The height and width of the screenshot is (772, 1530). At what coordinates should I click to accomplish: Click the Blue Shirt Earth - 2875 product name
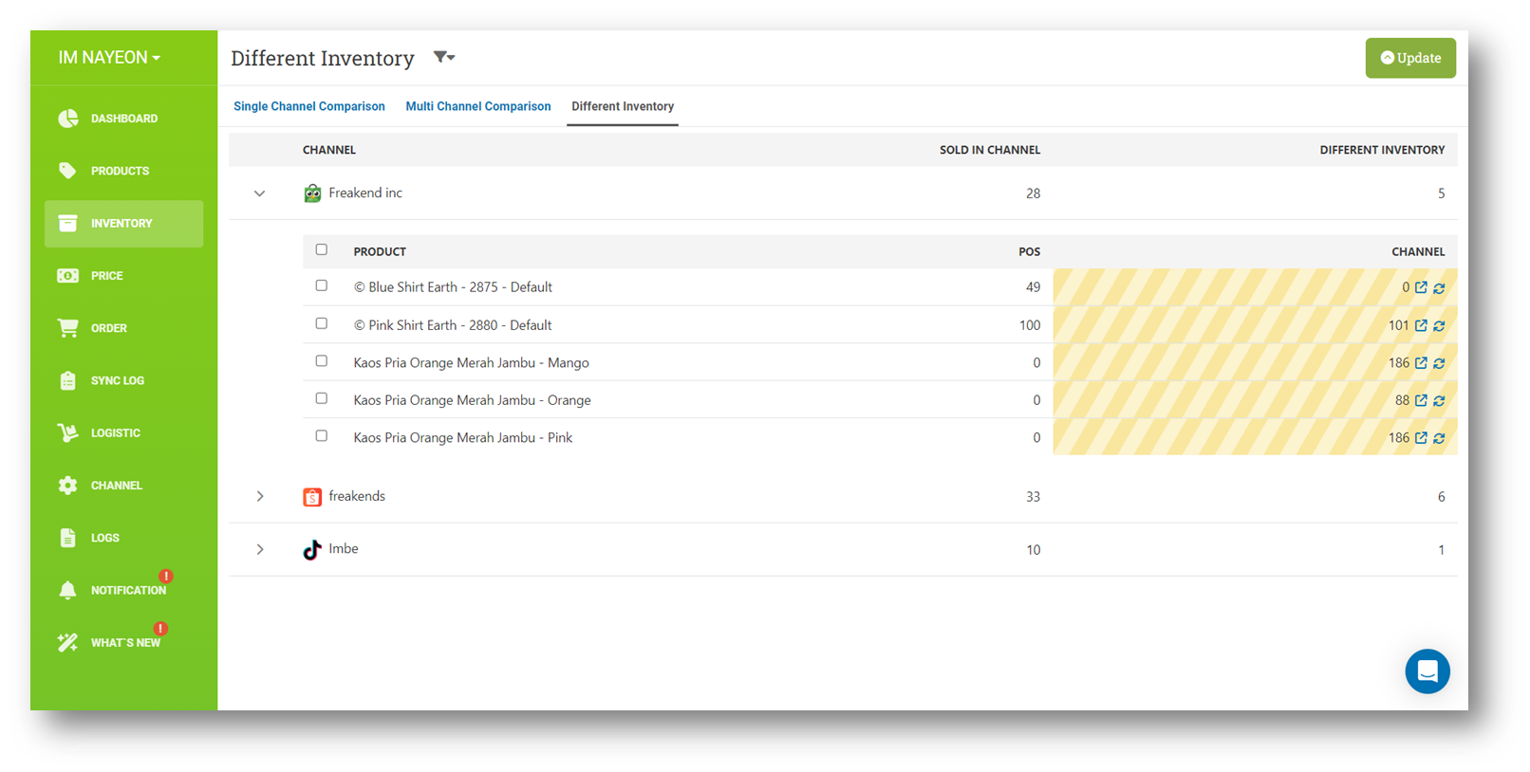click(x=453, y=287)
